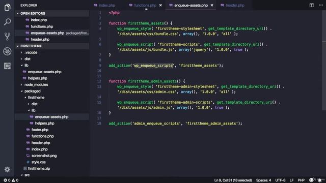The width and height of the screenshot is (326, 183).
Task: Click function name firsttheme_admin_assets on line 12
Action: click(152, 81)
